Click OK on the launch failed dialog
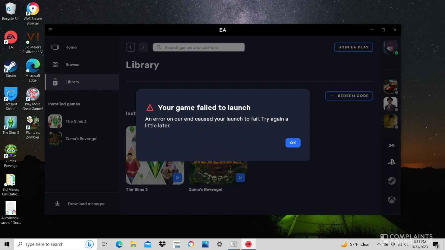 [x=293, y=143]
